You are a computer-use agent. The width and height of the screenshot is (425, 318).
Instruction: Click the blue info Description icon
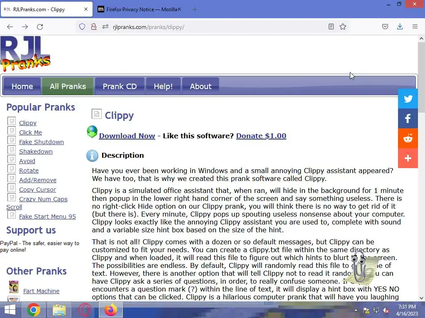92,156
